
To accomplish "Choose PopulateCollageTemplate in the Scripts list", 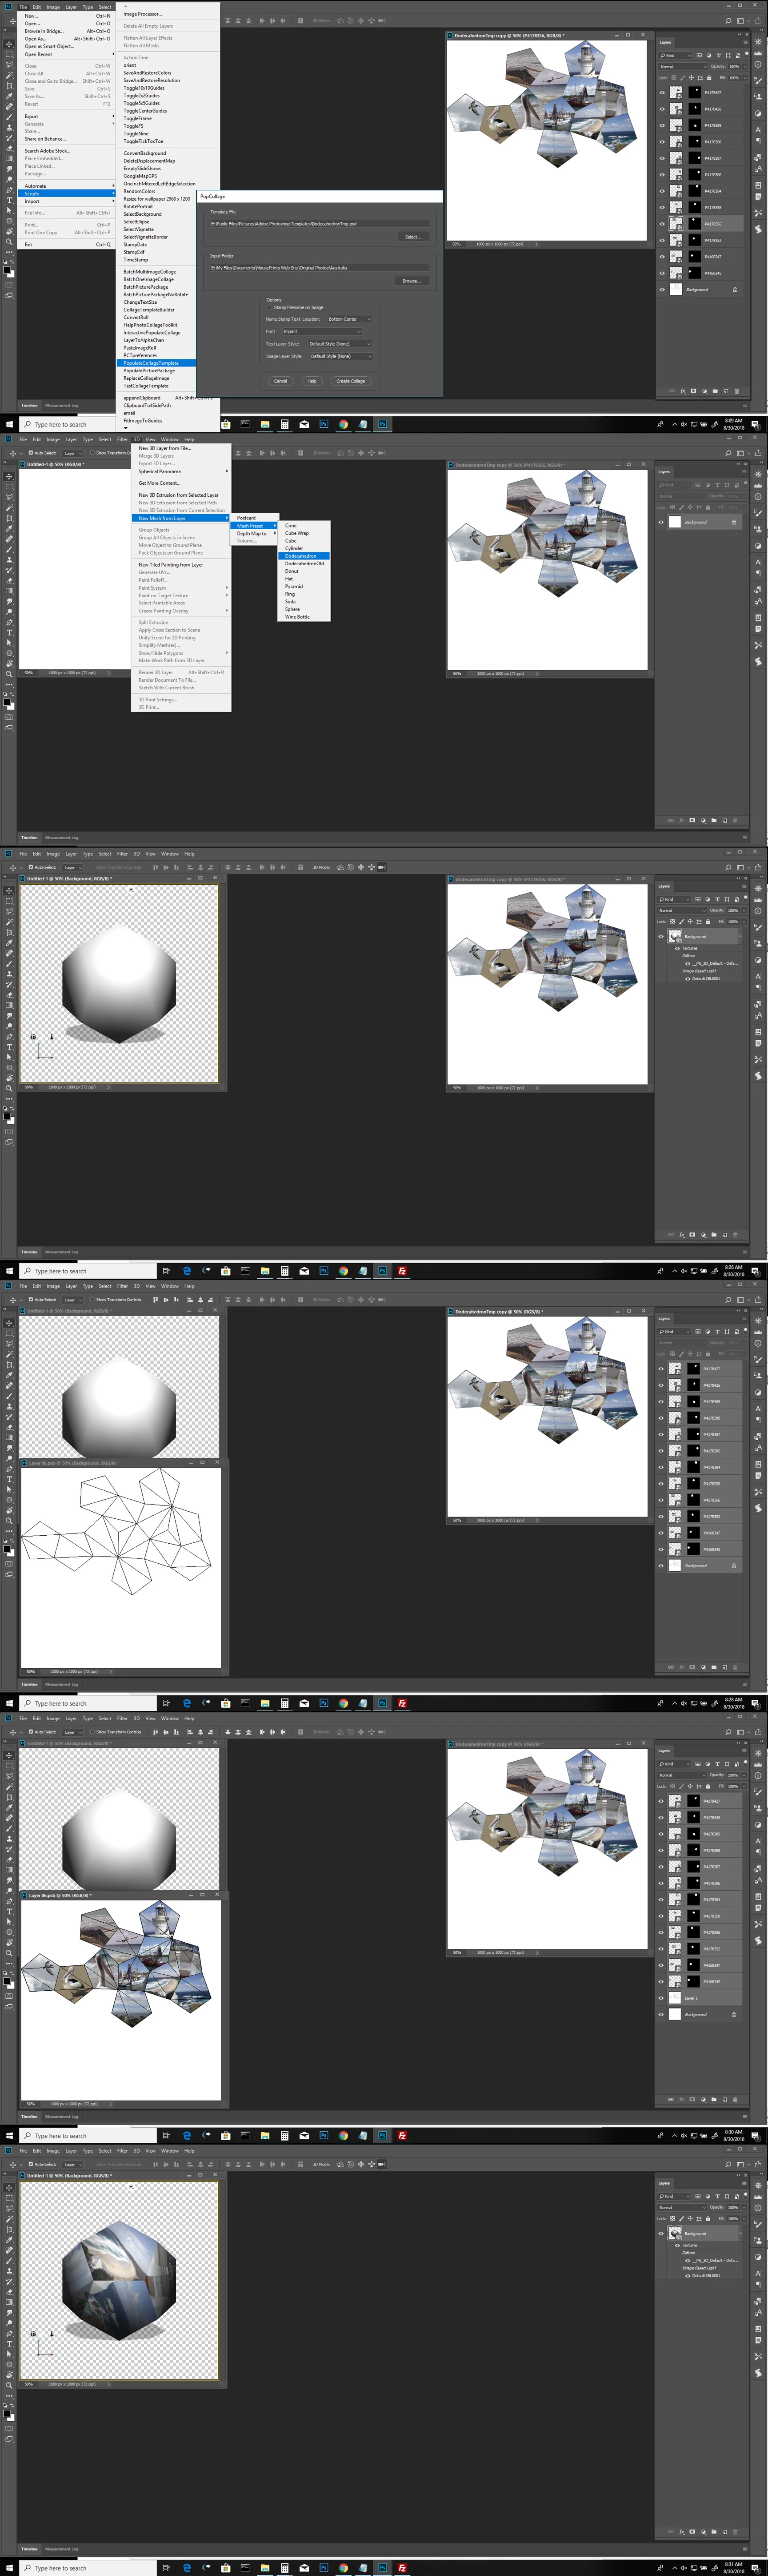I will [x=158, y=363].
